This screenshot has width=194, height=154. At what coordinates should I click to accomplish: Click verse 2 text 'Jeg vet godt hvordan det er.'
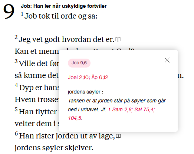66,39
